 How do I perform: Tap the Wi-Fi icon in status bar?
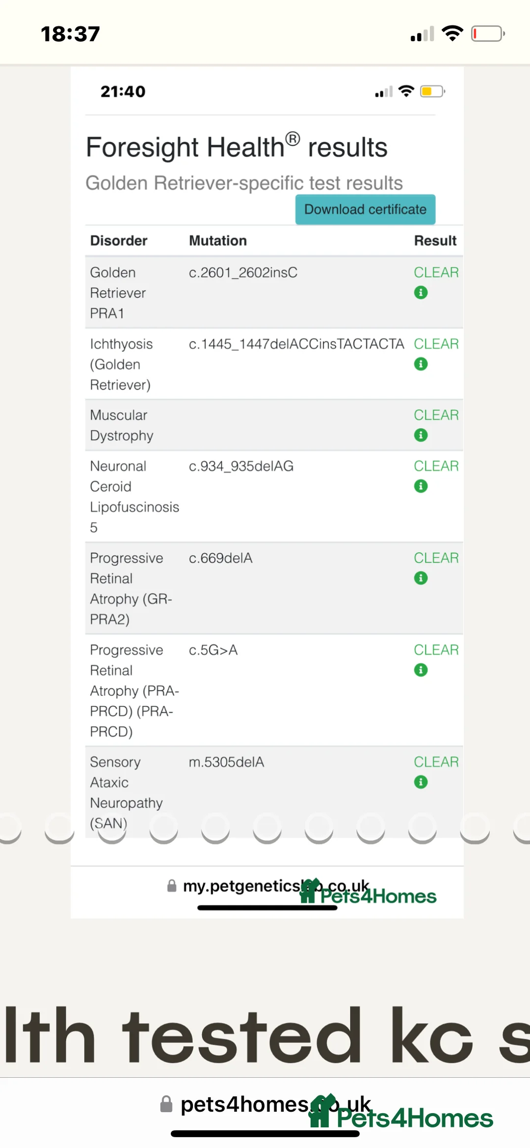point(452,33)
